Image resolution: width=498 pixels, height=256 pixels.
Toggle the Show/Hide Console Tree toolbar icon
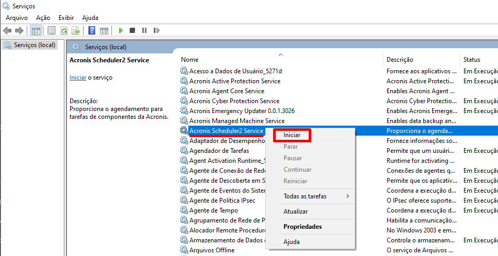(36, 31)
